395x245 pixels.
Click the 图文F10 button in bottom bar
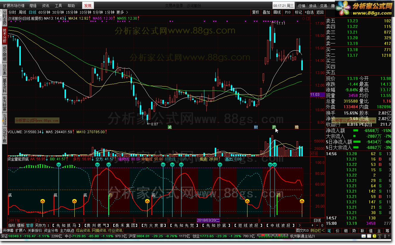coord(302,230)
